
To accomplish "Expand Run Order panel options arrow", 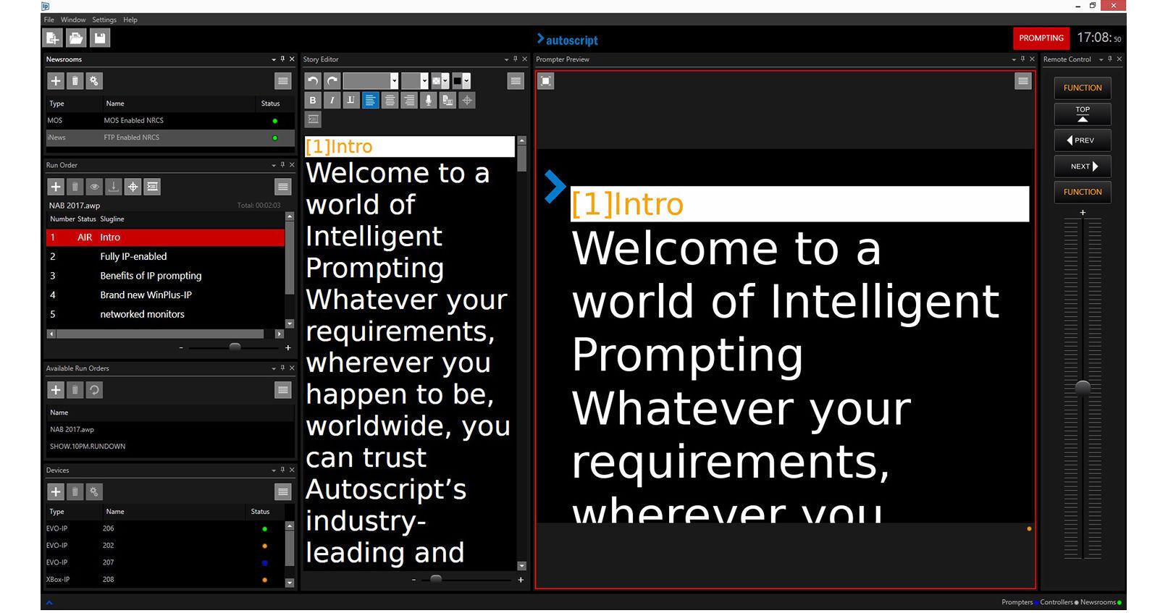I will [x=273, y=165].
